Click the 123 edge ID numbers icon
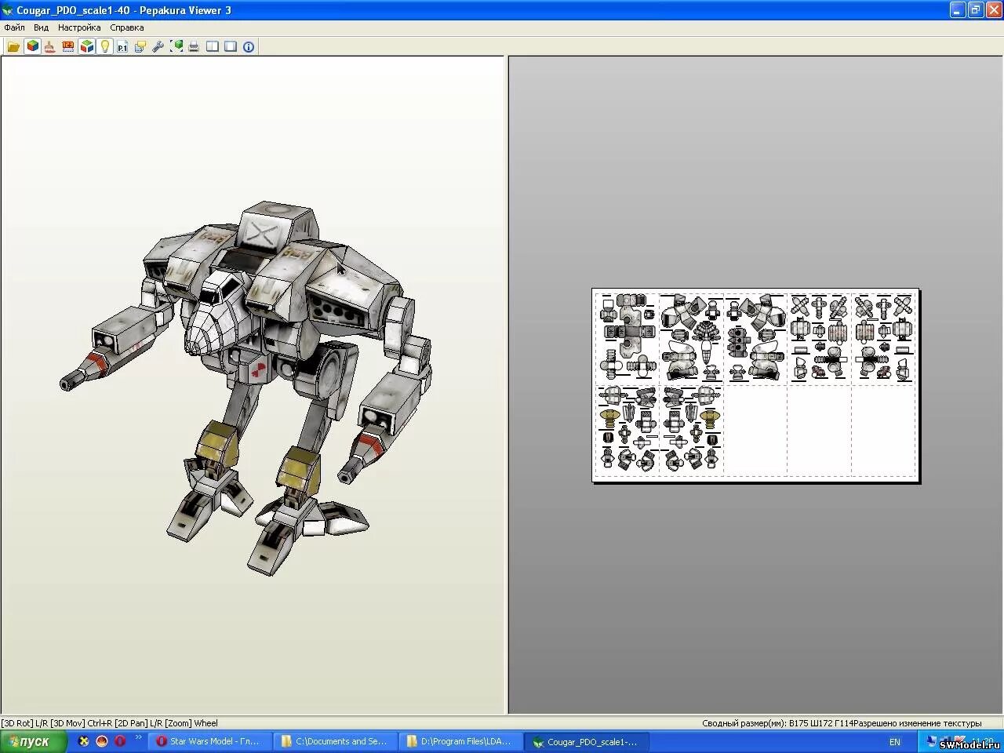1004x753 pixels. [x=68, y=47]
